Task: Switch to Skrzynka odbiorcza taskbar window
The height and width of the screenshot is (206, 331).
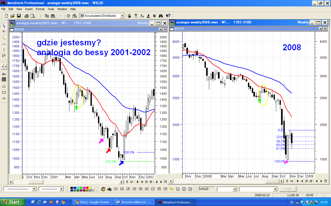Action: tap(134, 202)
